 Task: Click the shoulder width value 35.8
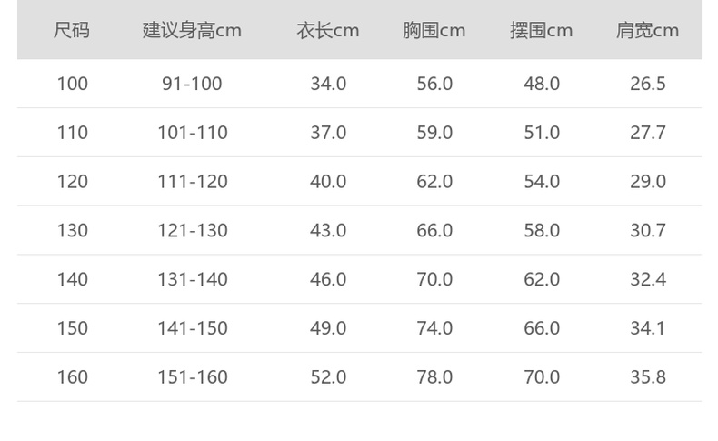648,376
